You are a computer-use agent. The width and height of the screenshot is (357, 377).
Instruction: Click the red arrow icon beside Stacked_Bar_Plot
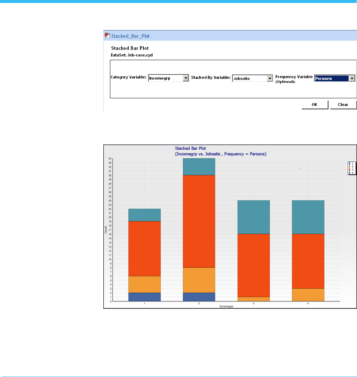pos(107,36)
